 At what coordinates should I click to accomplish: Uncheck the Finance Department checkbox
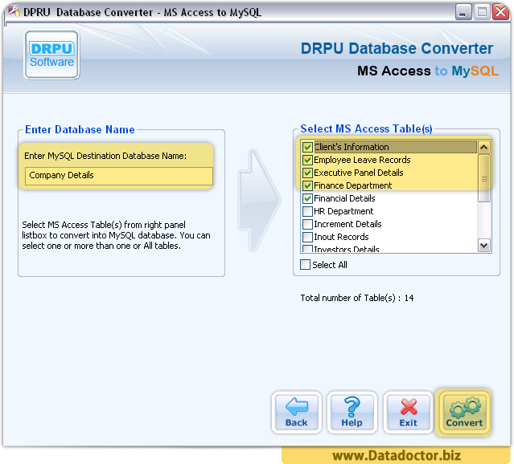(x=307, y=185)
